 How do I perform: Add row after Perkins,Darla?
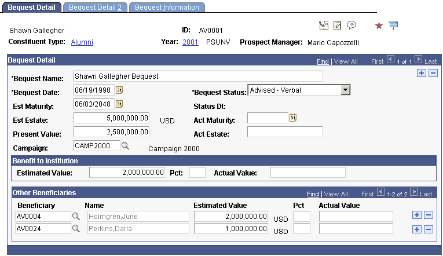coord(417,229)
